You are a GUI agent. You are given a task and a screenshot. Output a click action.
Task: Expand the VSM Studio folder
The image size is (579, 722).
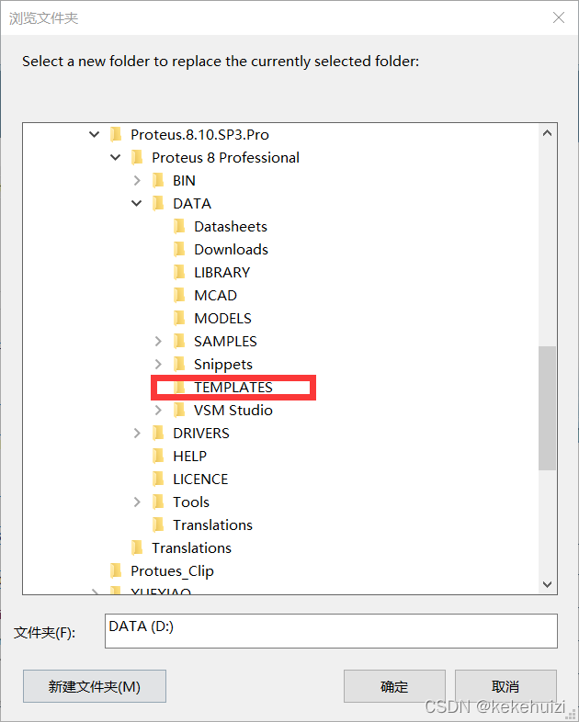point(158,410)
